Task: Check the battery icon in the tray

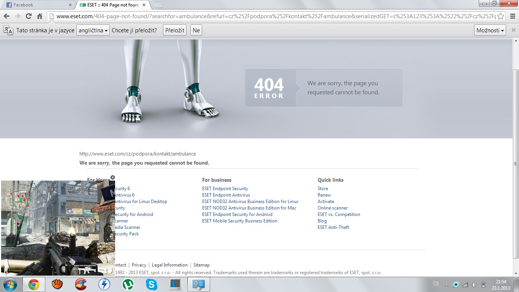Action: coord(483,284)
